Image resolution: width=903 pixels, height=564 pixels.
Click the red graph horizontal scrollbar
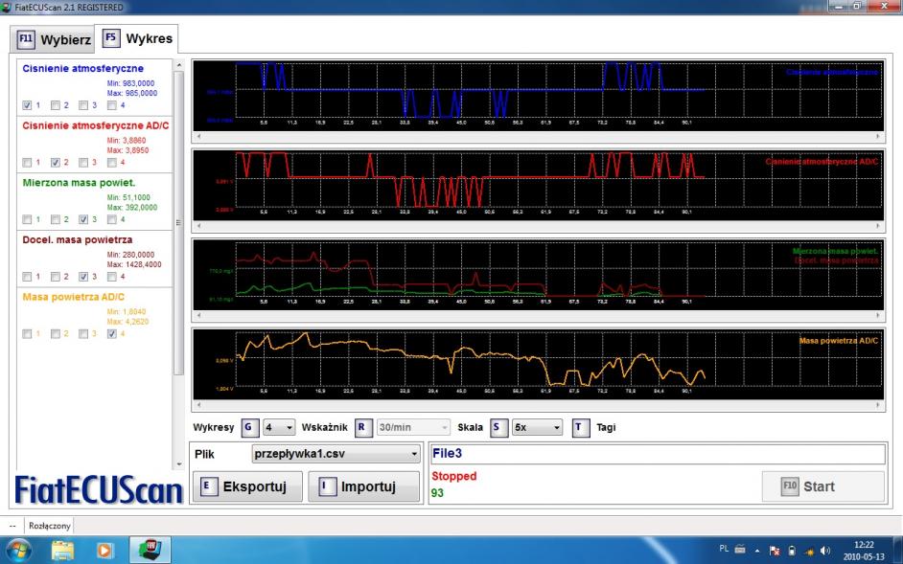click(x=538, y=226)
